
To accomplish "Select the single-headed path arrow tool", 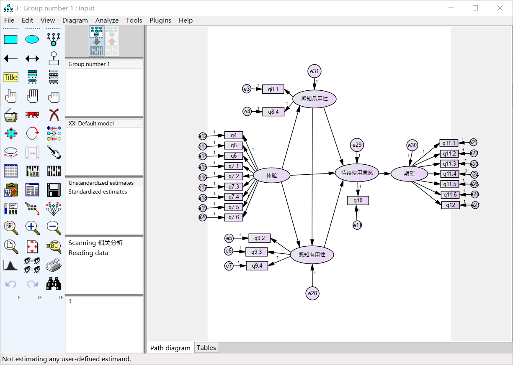I will pyautogui.click(x=10, y=59).
